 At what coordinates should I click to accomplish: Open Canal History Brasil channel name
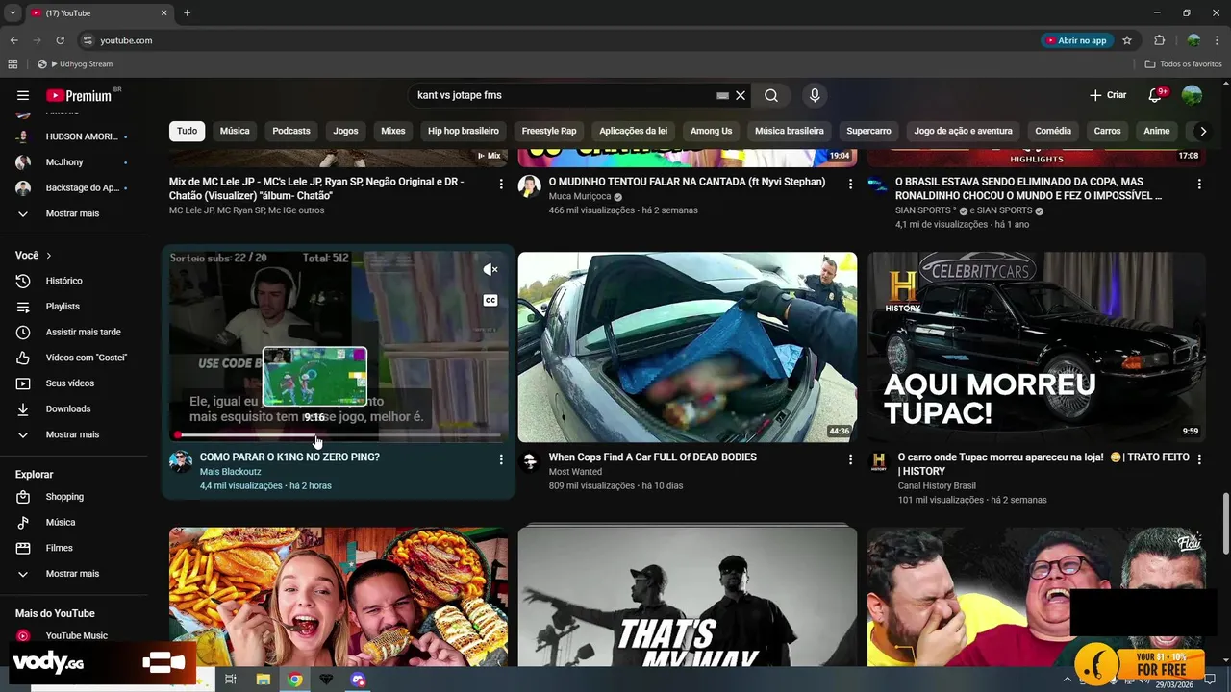point(937,486)
